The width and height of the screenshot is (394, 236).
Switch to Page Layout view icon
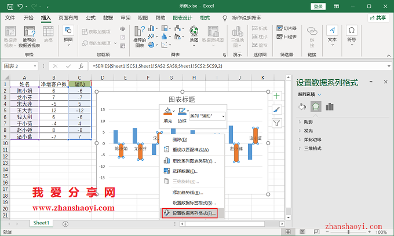tap(302, 232)
